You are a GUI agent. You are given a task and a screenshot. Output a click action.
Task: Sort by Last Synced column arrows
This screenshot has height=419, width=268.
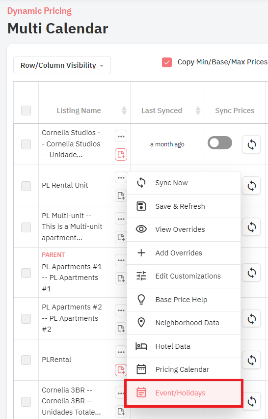point(198,111)
